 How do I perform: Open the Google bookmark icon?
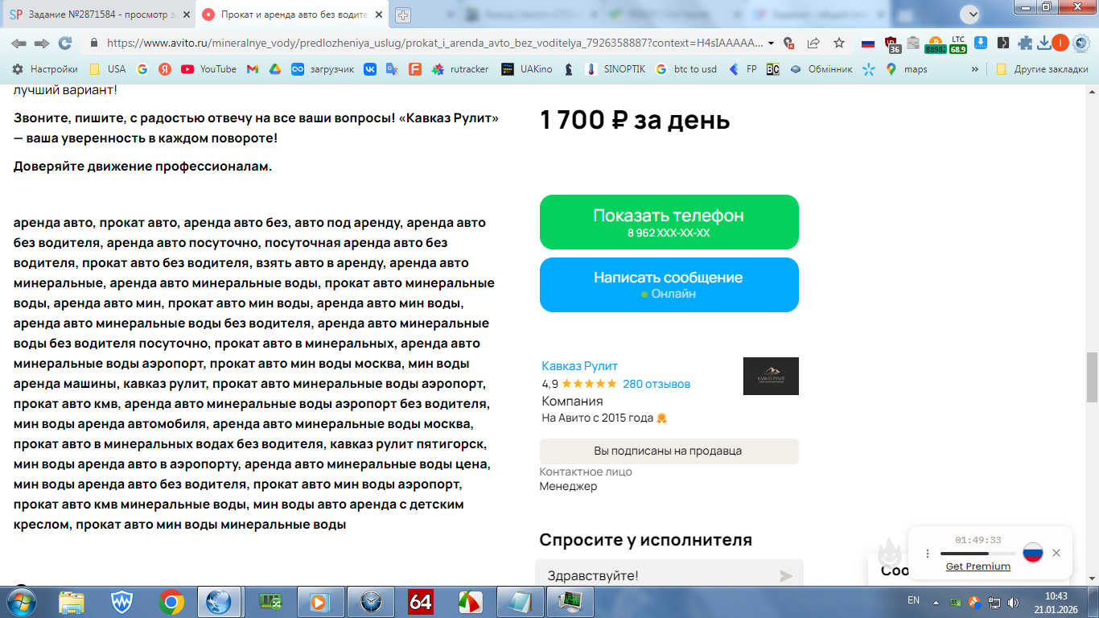click(x=142, y=69)
